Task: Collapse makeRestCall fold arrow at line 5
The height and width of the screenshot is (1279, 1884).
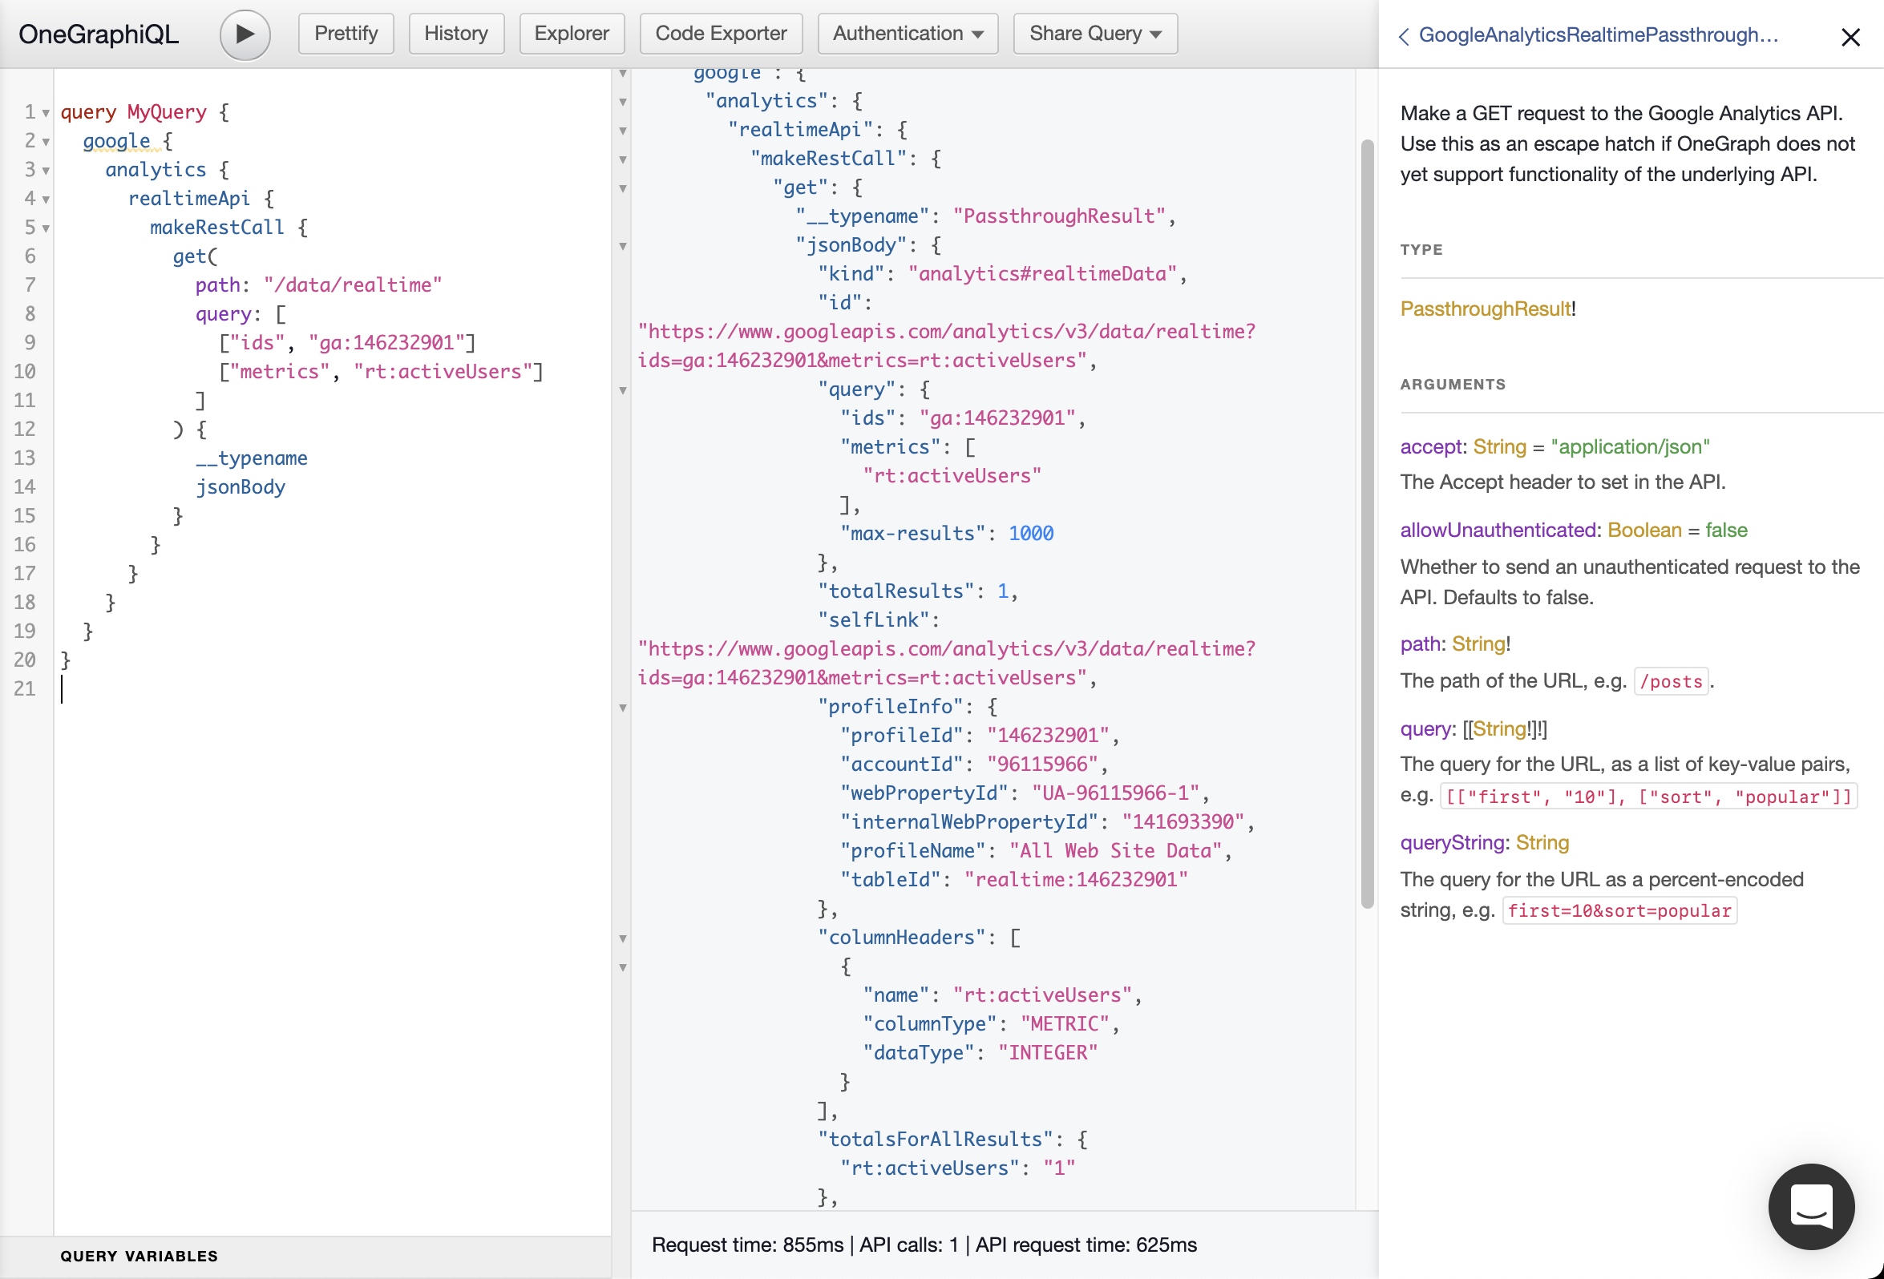Action: (46, 228)
